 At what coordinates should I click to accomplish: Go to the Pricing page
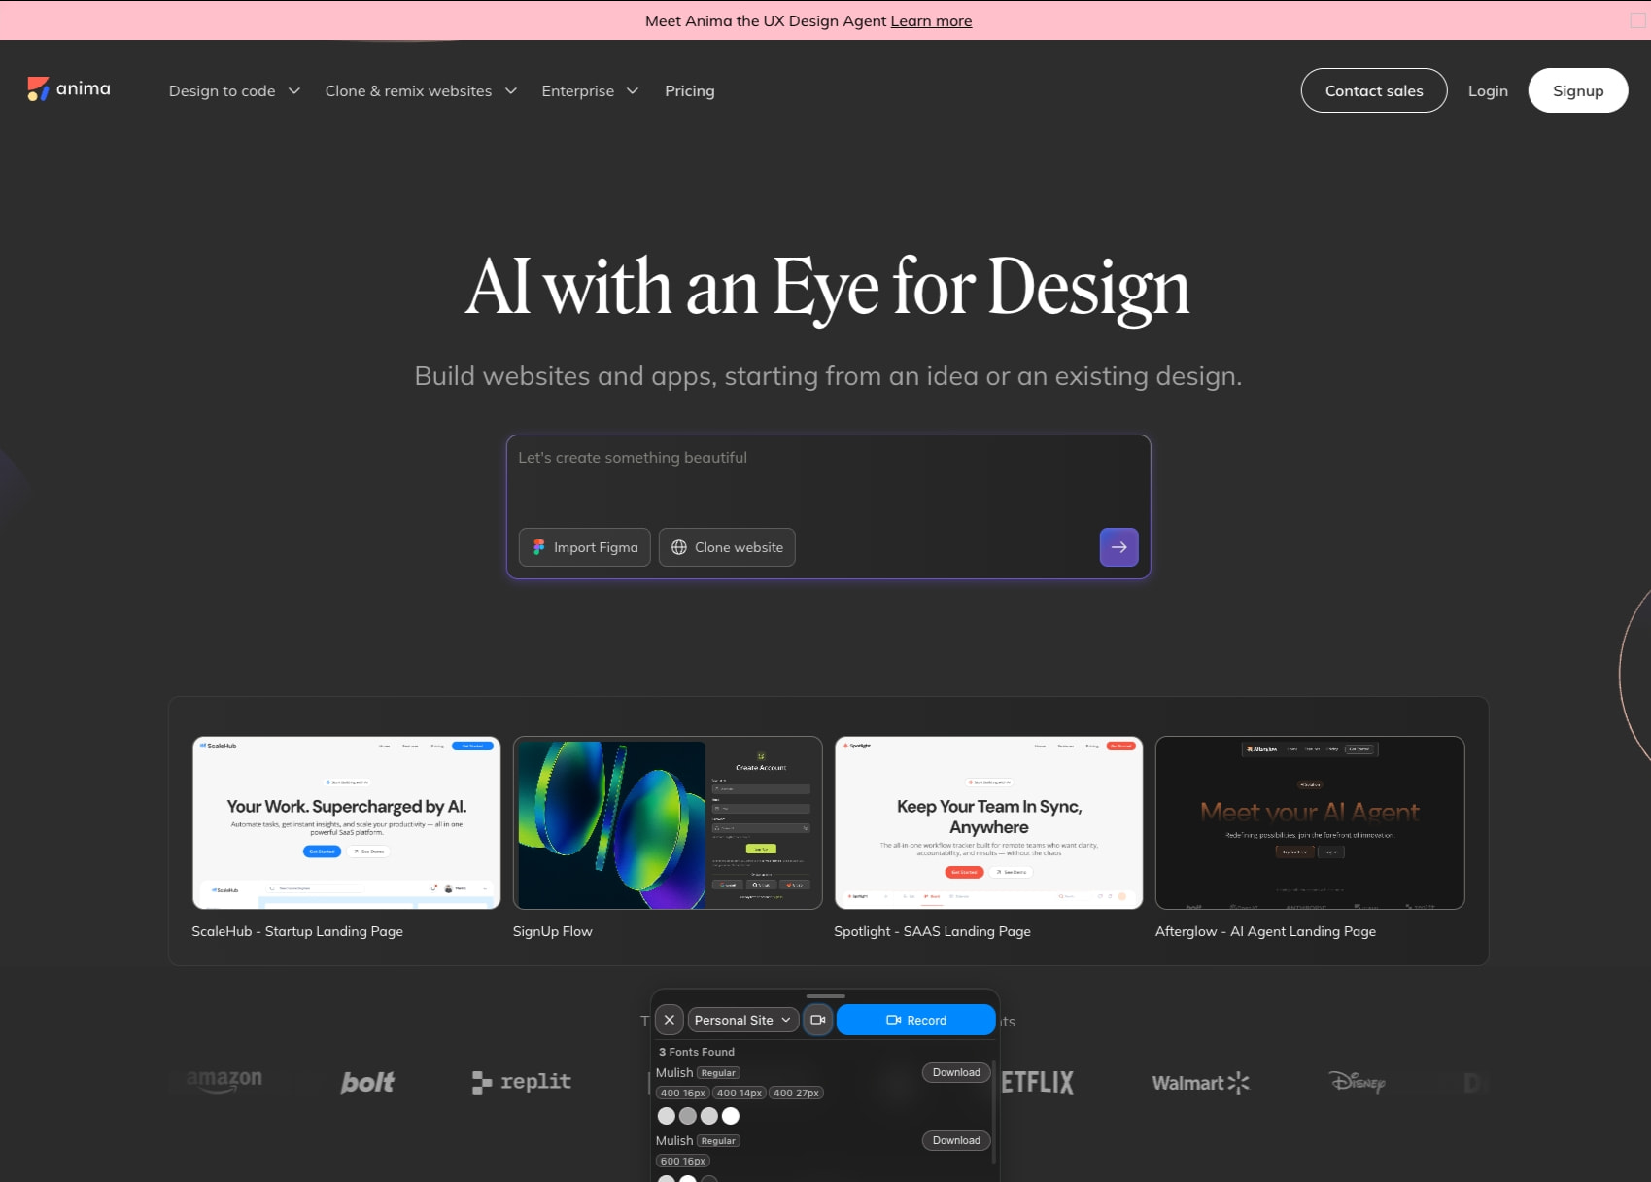tap(690, 90)
